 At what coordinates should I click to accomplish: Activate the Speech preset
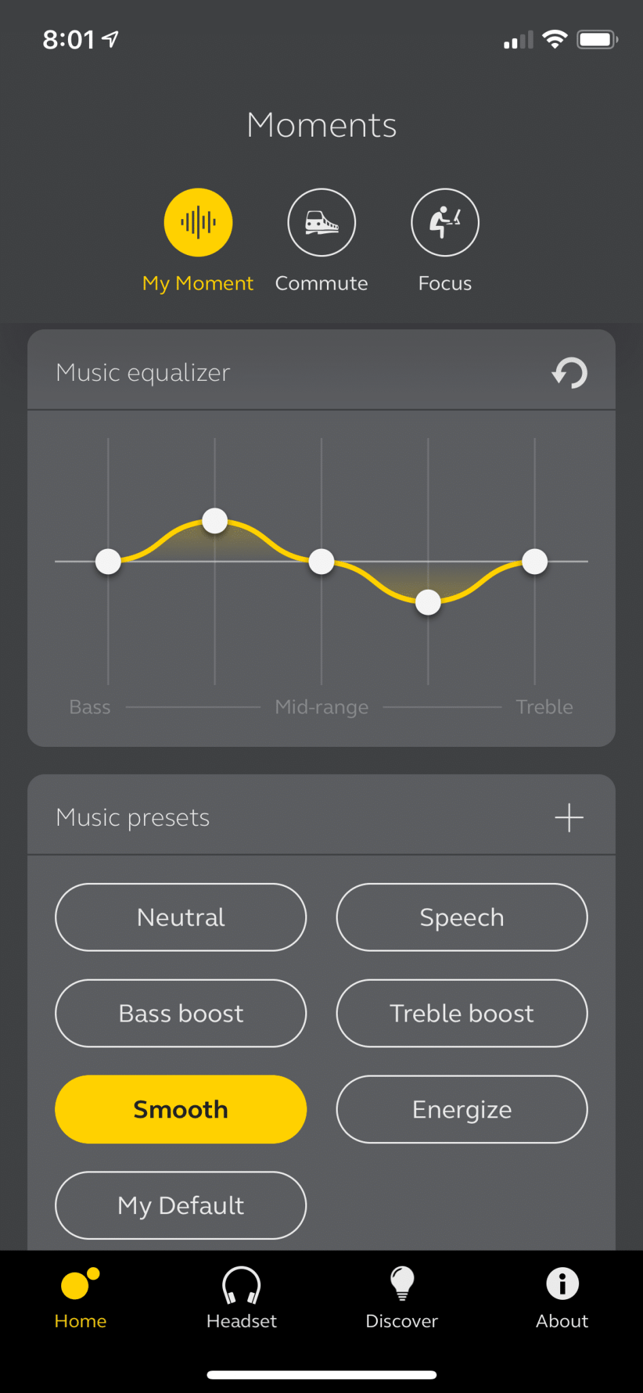tap(462, 917)
